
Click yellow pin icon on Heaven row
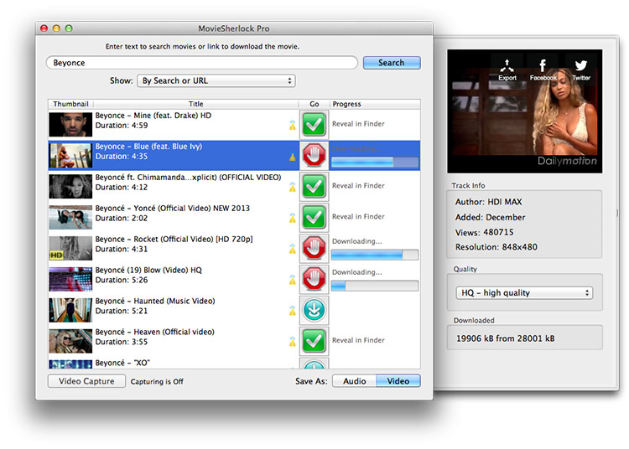(x=293, y=342)
